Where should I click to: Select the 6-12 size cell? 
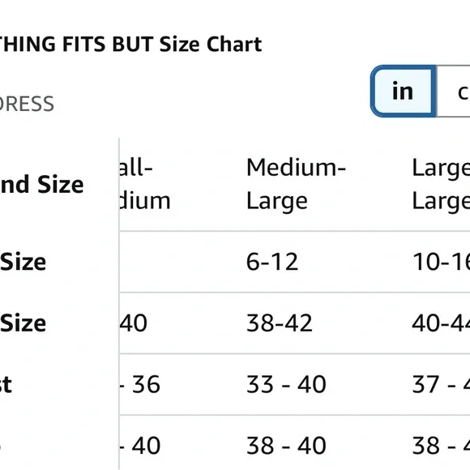coord(272,262)
